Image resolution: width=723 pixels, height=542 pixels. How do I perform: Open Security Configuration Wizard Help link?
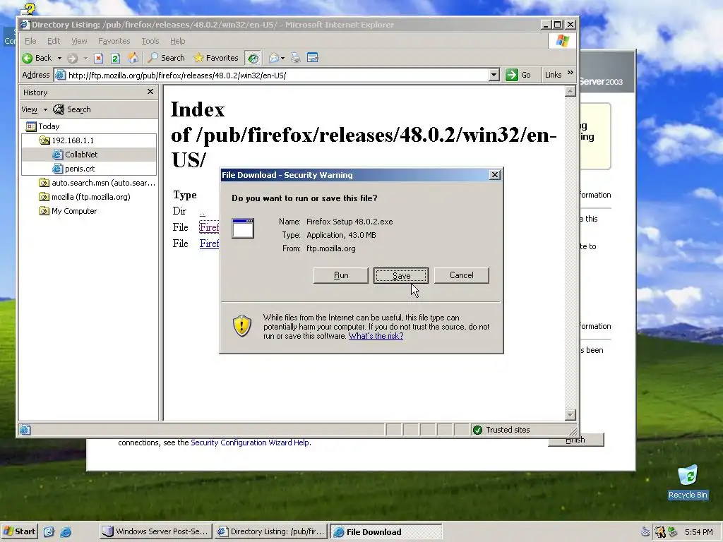click(x=250, y=442)
